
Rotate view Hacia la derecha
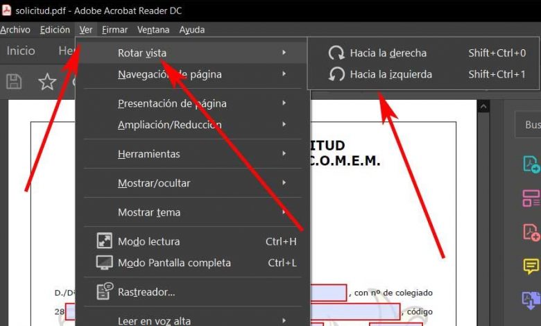[x=424, y=53]
